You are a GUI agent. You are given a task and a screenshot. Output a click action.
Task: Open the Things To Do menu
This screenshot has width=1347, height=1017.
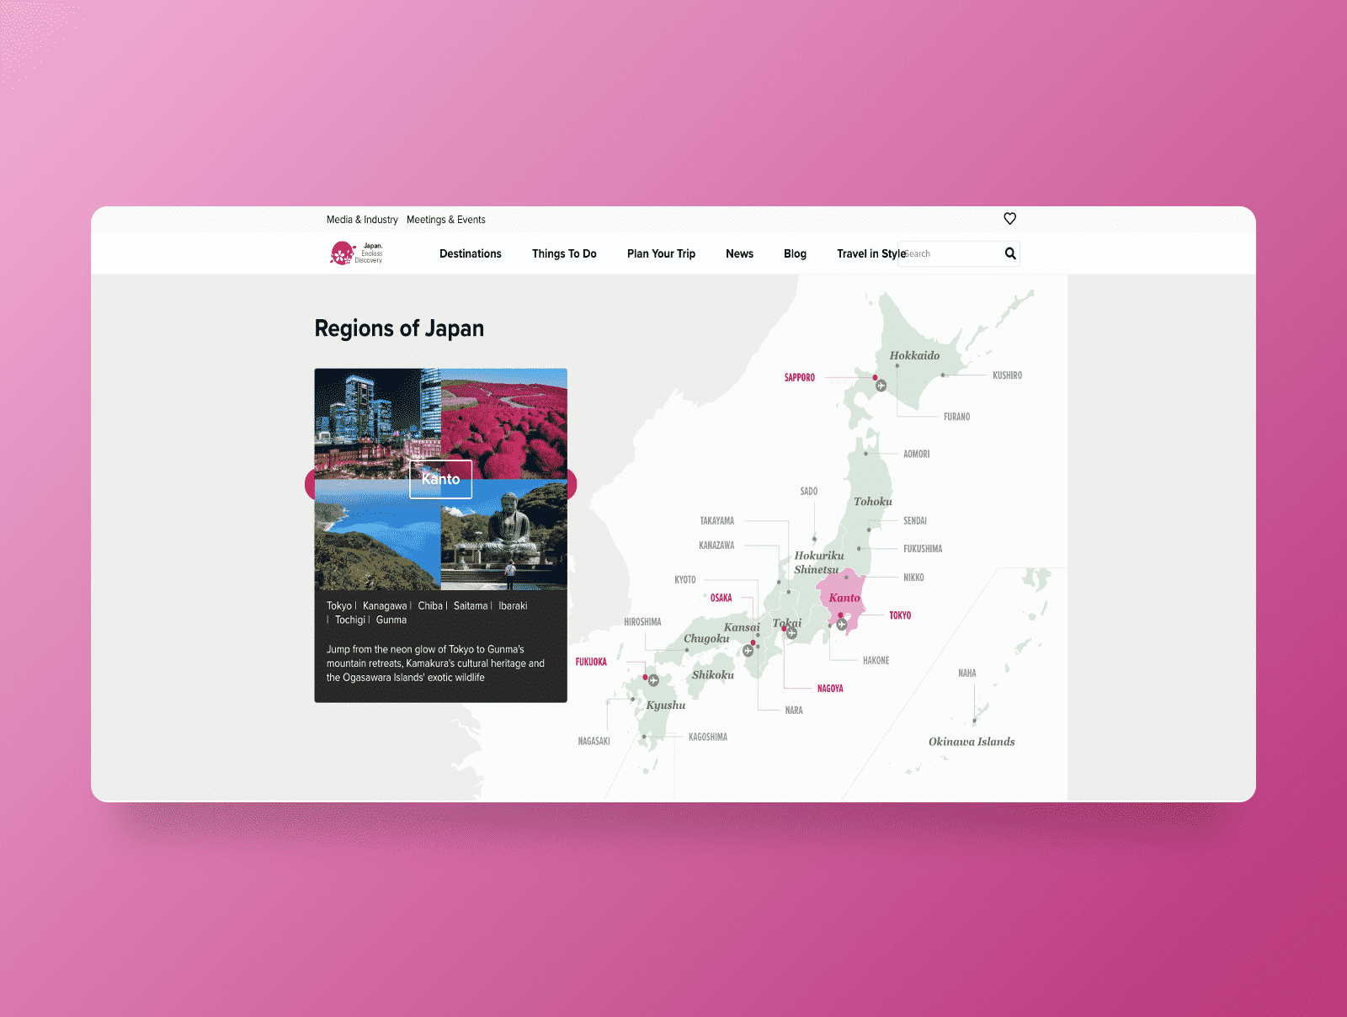(564, 253)
